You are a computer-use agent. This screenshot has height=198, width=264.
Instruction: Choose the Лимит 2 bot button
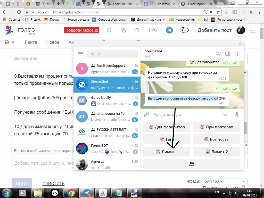click(216, 152)
